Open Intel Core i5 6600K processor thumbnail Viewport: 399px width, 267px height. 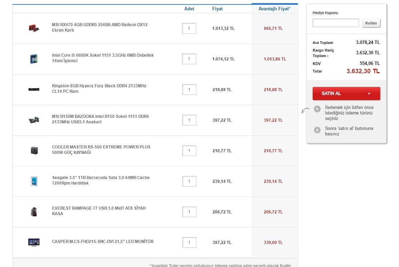tap(34, 59)
